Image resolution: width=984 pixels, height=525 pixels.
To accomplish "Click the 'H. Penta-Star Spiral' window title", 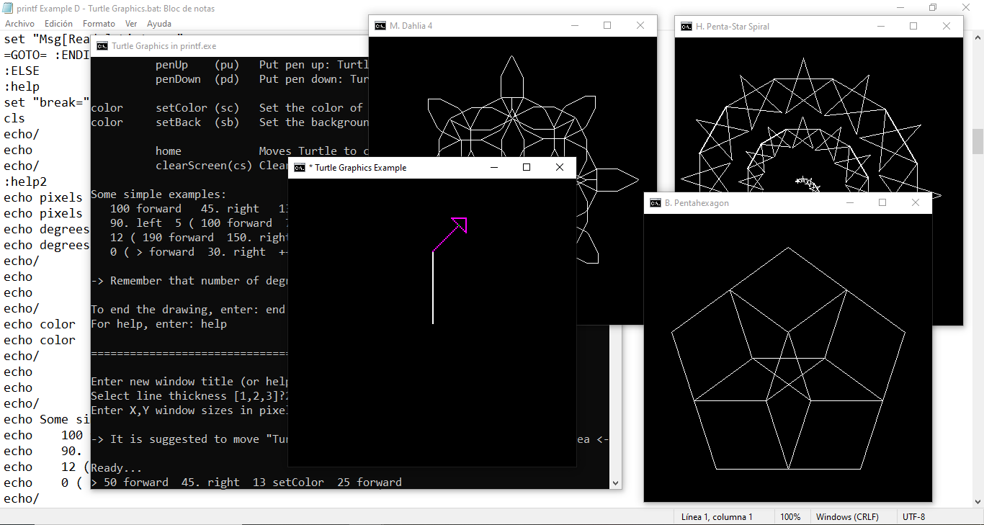I will (x=733, y=27).
